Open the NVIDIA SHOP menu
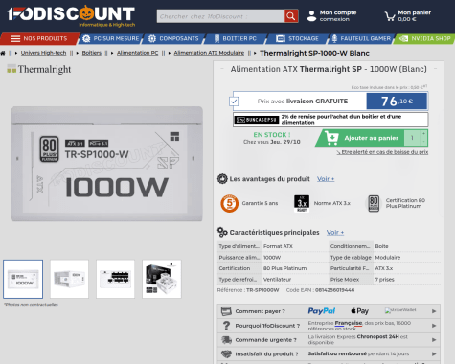The height and width of the screenshot is (364, 455). coord(425,38)
